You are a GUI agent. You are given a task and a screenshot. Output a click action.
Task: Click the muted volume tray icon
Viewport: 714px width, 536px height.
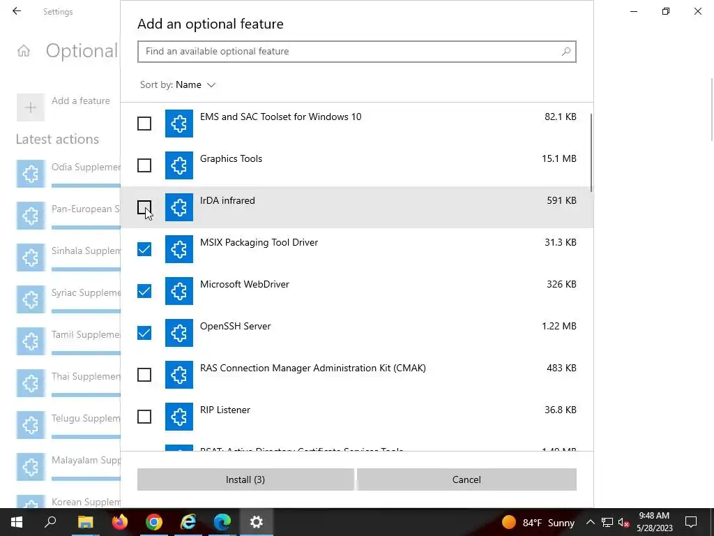tap(623, 522)
